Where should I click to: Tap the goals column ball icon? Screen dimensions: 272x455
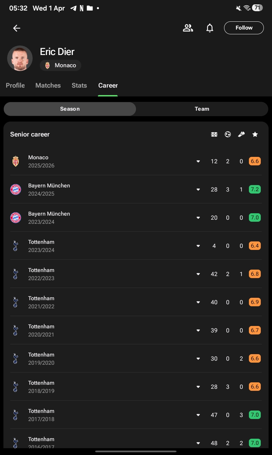(x=228, y=134)
